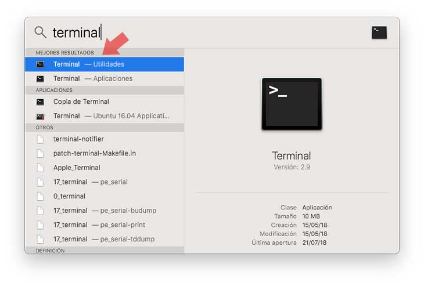Select 17_terminal — pe_serial-tddump result
This screenshot has height=286, width=424.
coord(105,239)
